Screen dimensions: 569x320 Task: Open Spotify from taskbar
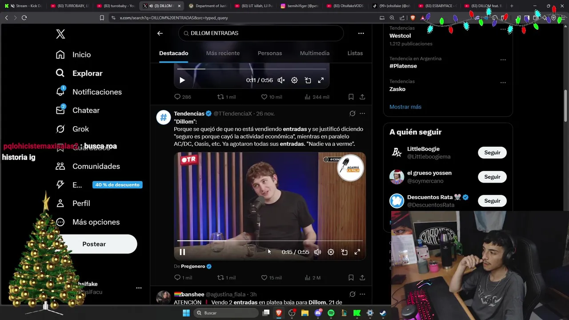tap(331, 313)
